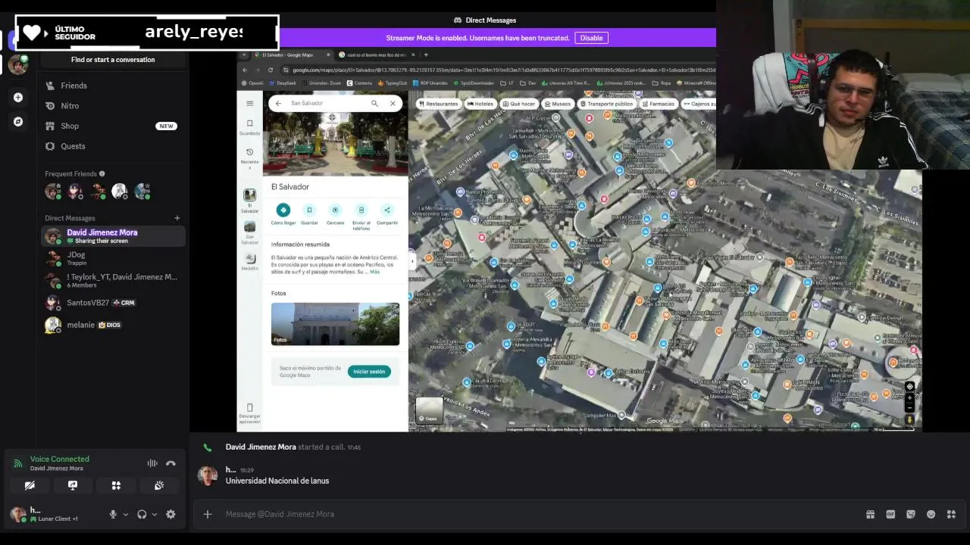The image size is (970, 545).
Task: Click the browser address bar URL
Action: coord(503,70)
